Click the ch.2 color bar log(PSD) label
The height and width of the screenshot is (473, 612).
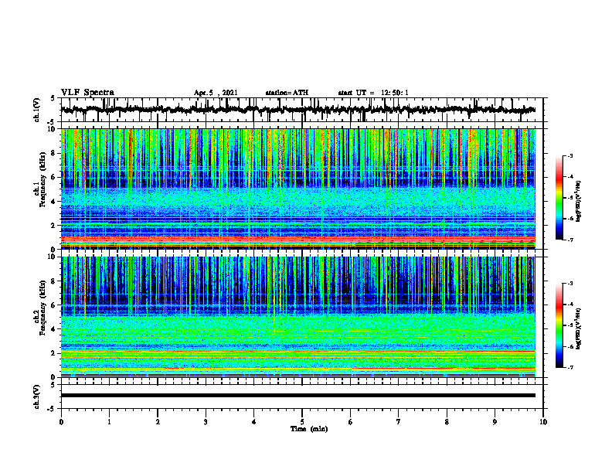tap(579, 328)
